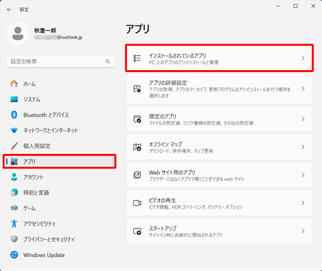Screen dimensions: 322x271
Task: Click the アプリ sidebar icon
Action: click(14, 162)
